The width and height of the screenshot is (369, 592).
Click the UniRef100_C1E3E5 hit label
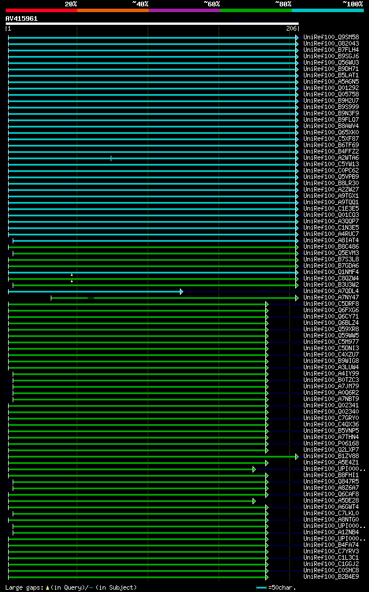point(332,209)
